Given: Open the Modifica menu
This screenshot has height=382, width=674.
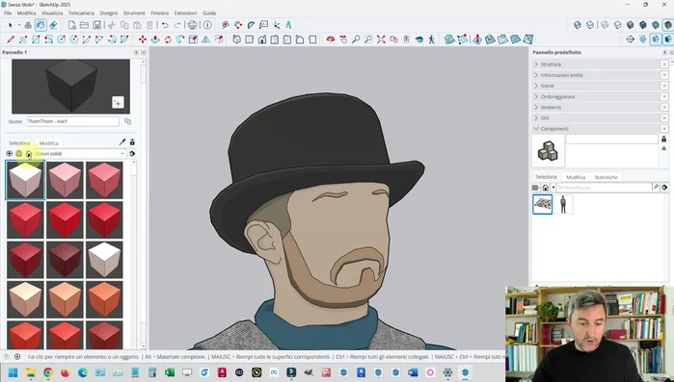Looking at the screenshot, I should click(27, 13).
